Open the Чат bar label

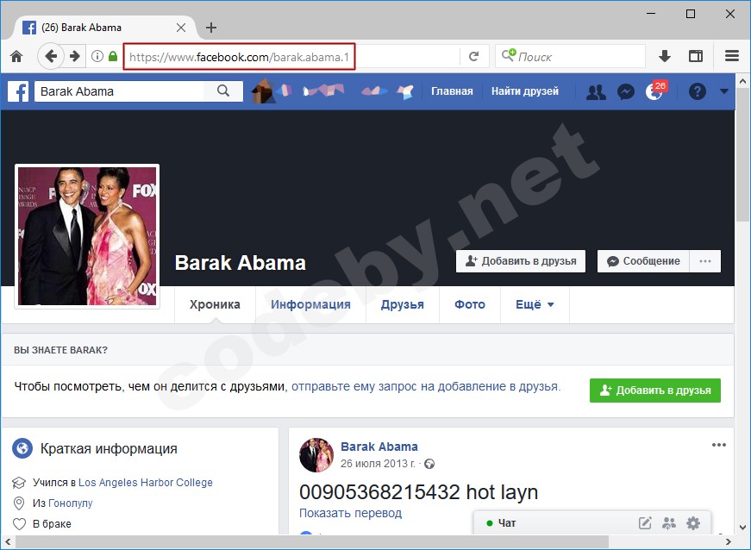[x=507, y=523]
